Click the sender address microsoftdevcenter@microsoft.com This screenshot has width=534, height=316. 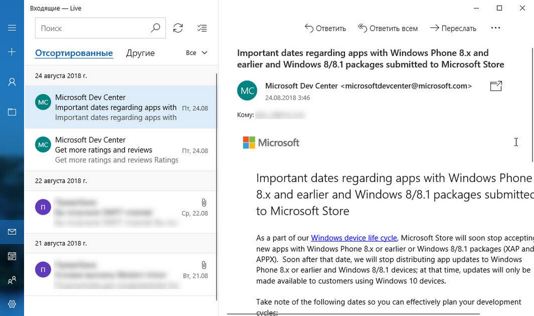click(406, 86)
